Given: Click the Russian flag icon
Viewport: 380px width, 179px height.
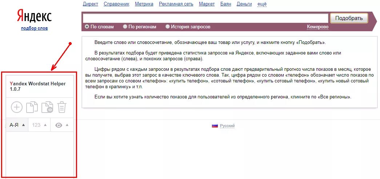Looking at the screenshot, I should (215, 126).
